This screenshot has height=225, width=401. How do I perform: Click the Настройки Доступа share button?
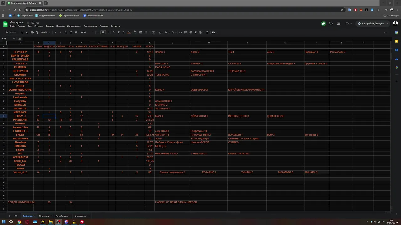pos(372,23)
